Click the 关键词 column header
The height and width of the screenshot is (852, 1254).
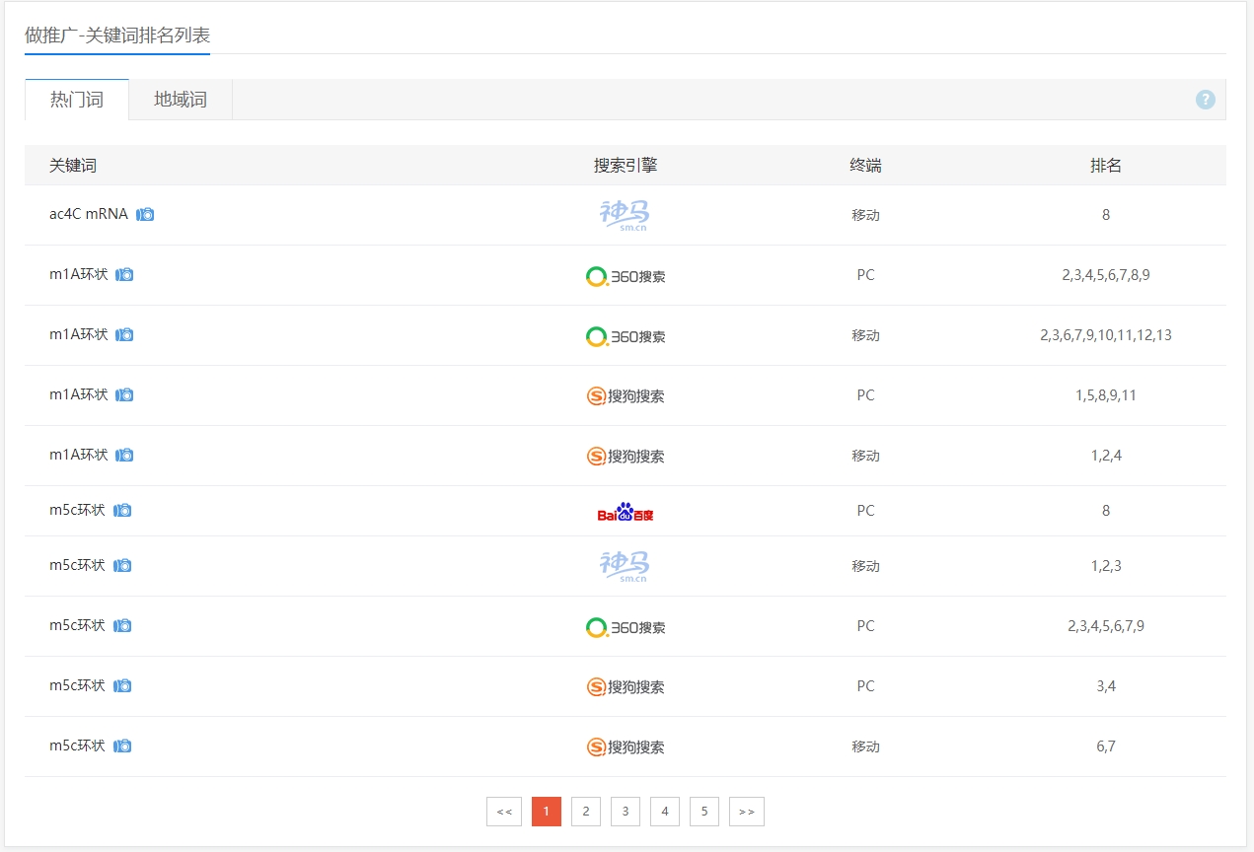tap(73, 166)
